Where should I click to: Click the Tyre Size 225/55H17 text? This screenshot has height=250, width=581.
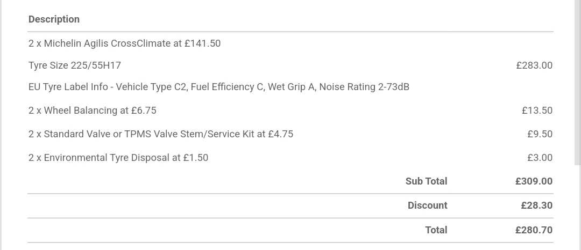point(75,65)
